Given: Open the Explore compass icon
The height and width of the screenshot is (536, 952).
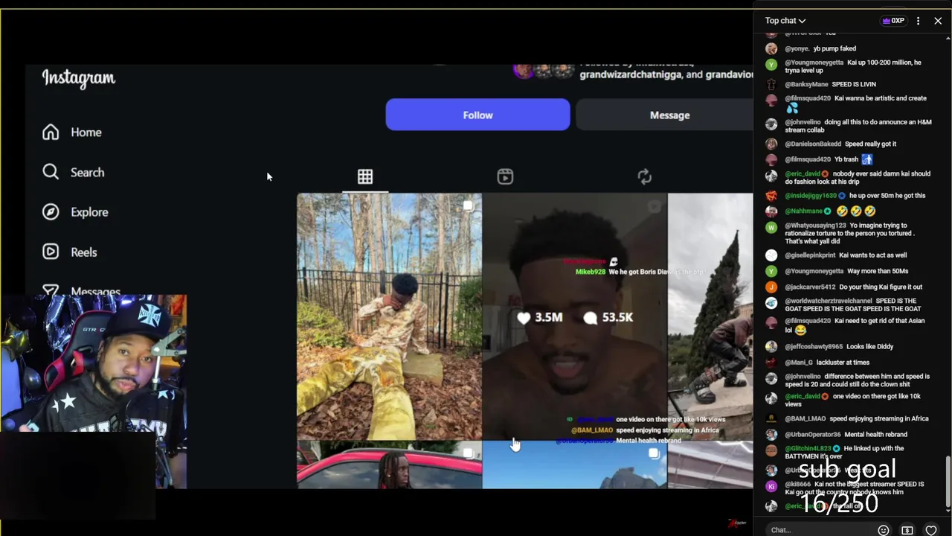Looking at the screenshot, I should point(51,212).
